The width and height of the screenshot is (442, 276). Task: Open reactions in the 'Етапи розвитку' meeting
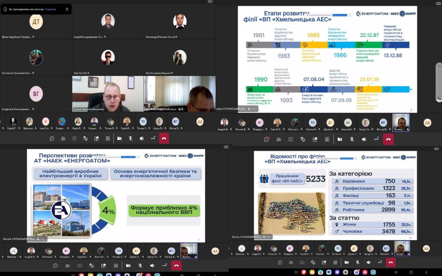point(303,139)
